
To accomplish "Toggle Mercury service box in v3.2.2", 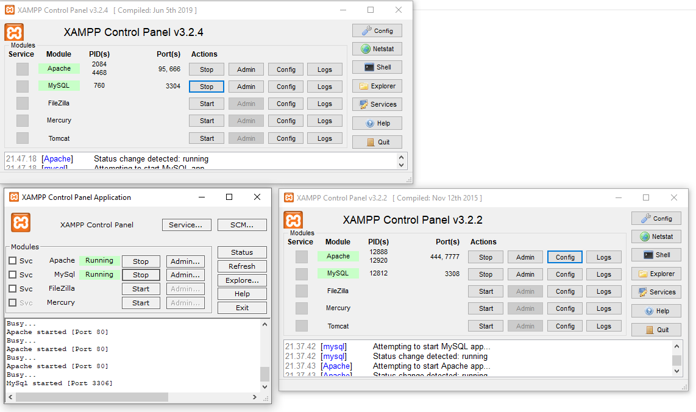I will click(x=302, y=308).
